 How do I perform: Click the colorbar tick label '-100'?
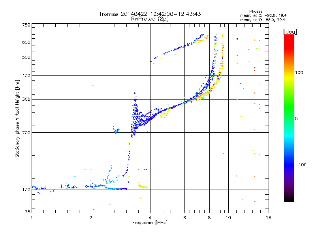[301, 165]
